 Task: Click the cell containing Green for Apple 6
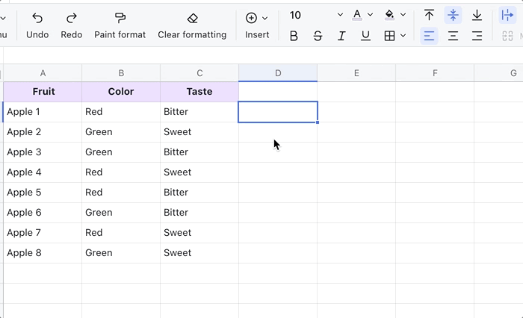(x=121, y=213)
